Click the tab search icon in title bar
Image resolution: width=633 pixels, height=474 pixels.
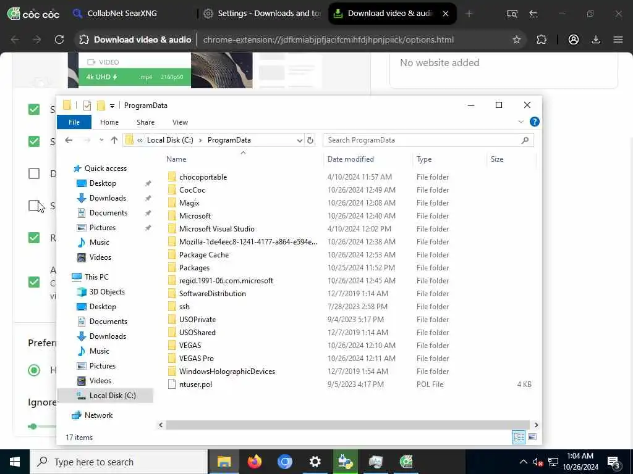click(512, 14)
